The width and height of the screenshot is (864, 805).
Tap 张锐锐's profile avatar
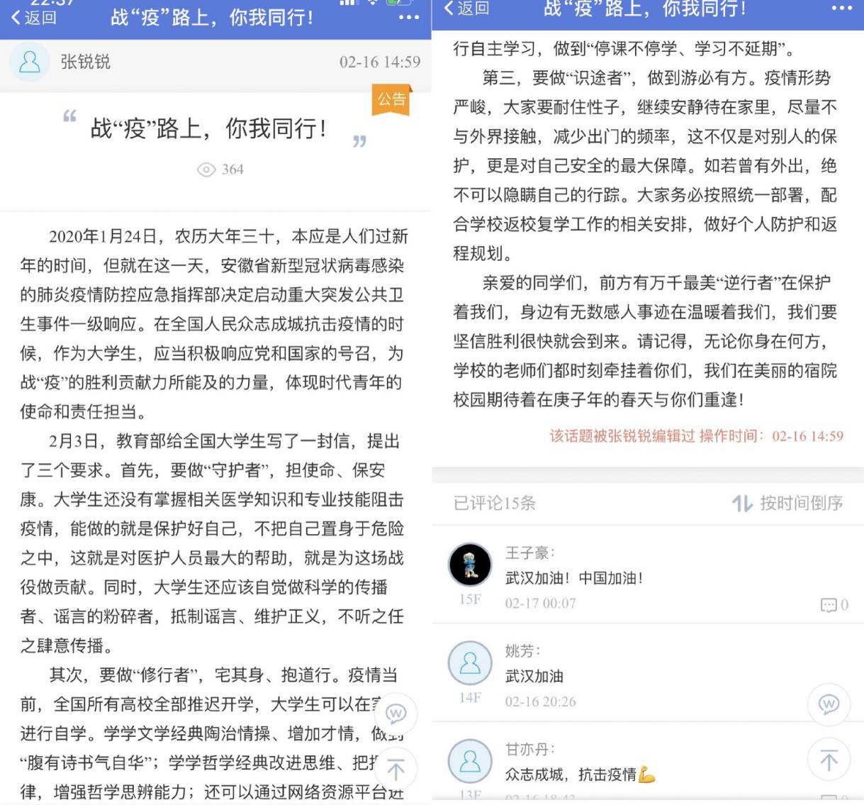click(29, 62)
